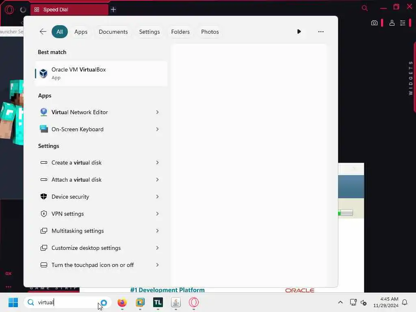Open Opera profile account icon
The height and width of the screenshot is (312, 416).
coord(392,23)
